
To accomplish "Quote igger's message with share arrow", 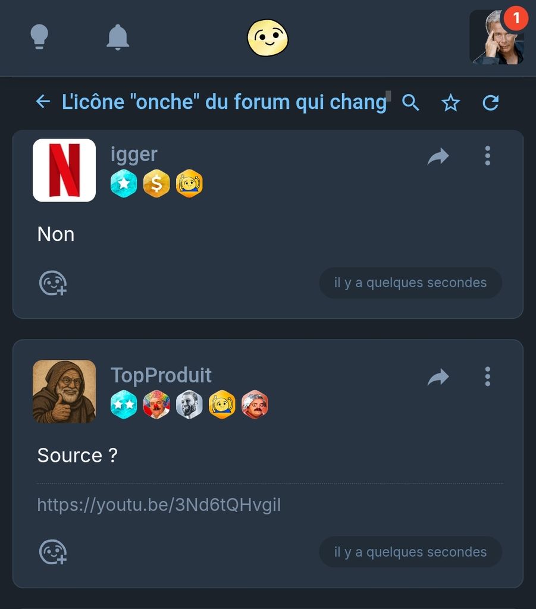I will pos(438,156).
